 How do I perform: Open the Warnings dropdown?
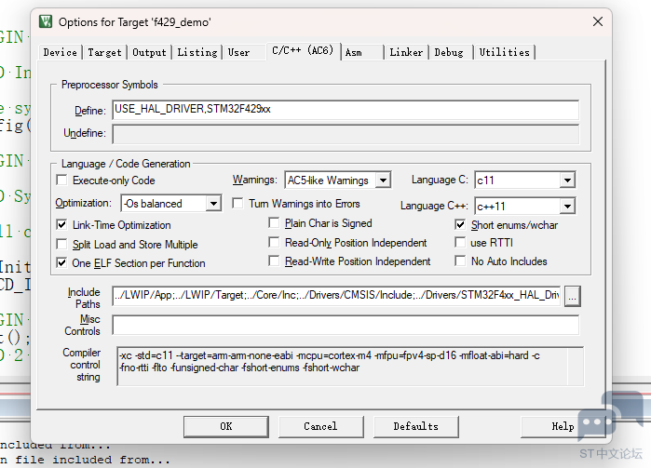click(383, 181)
